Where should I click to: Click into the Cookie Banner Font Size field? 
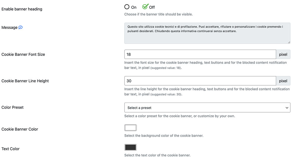[200, 54]
